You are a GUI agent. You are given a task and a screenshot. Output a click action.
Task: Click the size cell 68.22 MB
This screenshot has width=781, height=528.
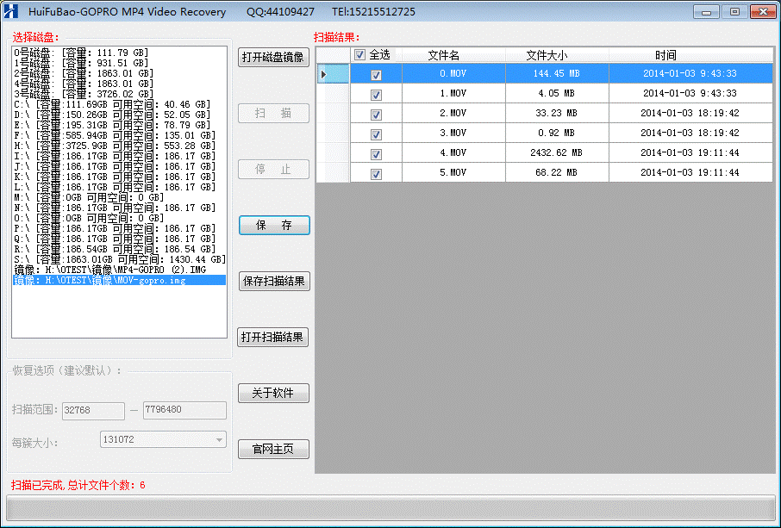pyautogui.click(x=557, y=172)
